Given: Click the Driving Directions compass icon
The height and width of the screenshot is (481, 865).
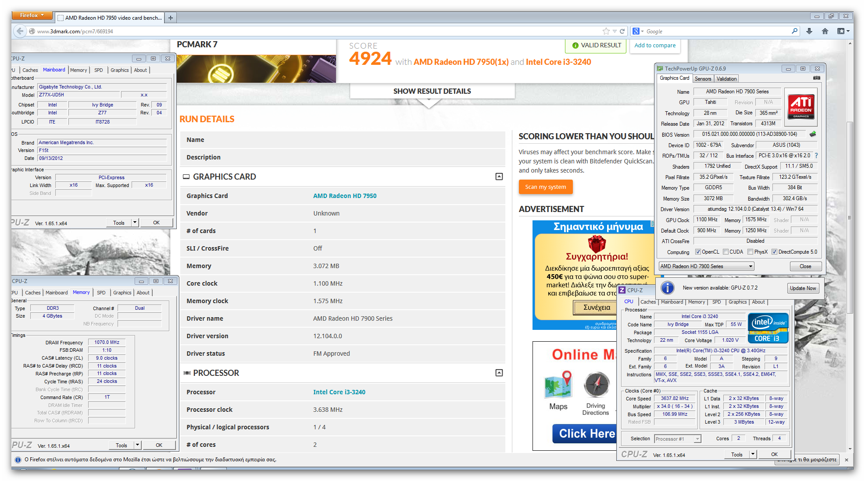Looking at the screenshot, I should point(597,385).
